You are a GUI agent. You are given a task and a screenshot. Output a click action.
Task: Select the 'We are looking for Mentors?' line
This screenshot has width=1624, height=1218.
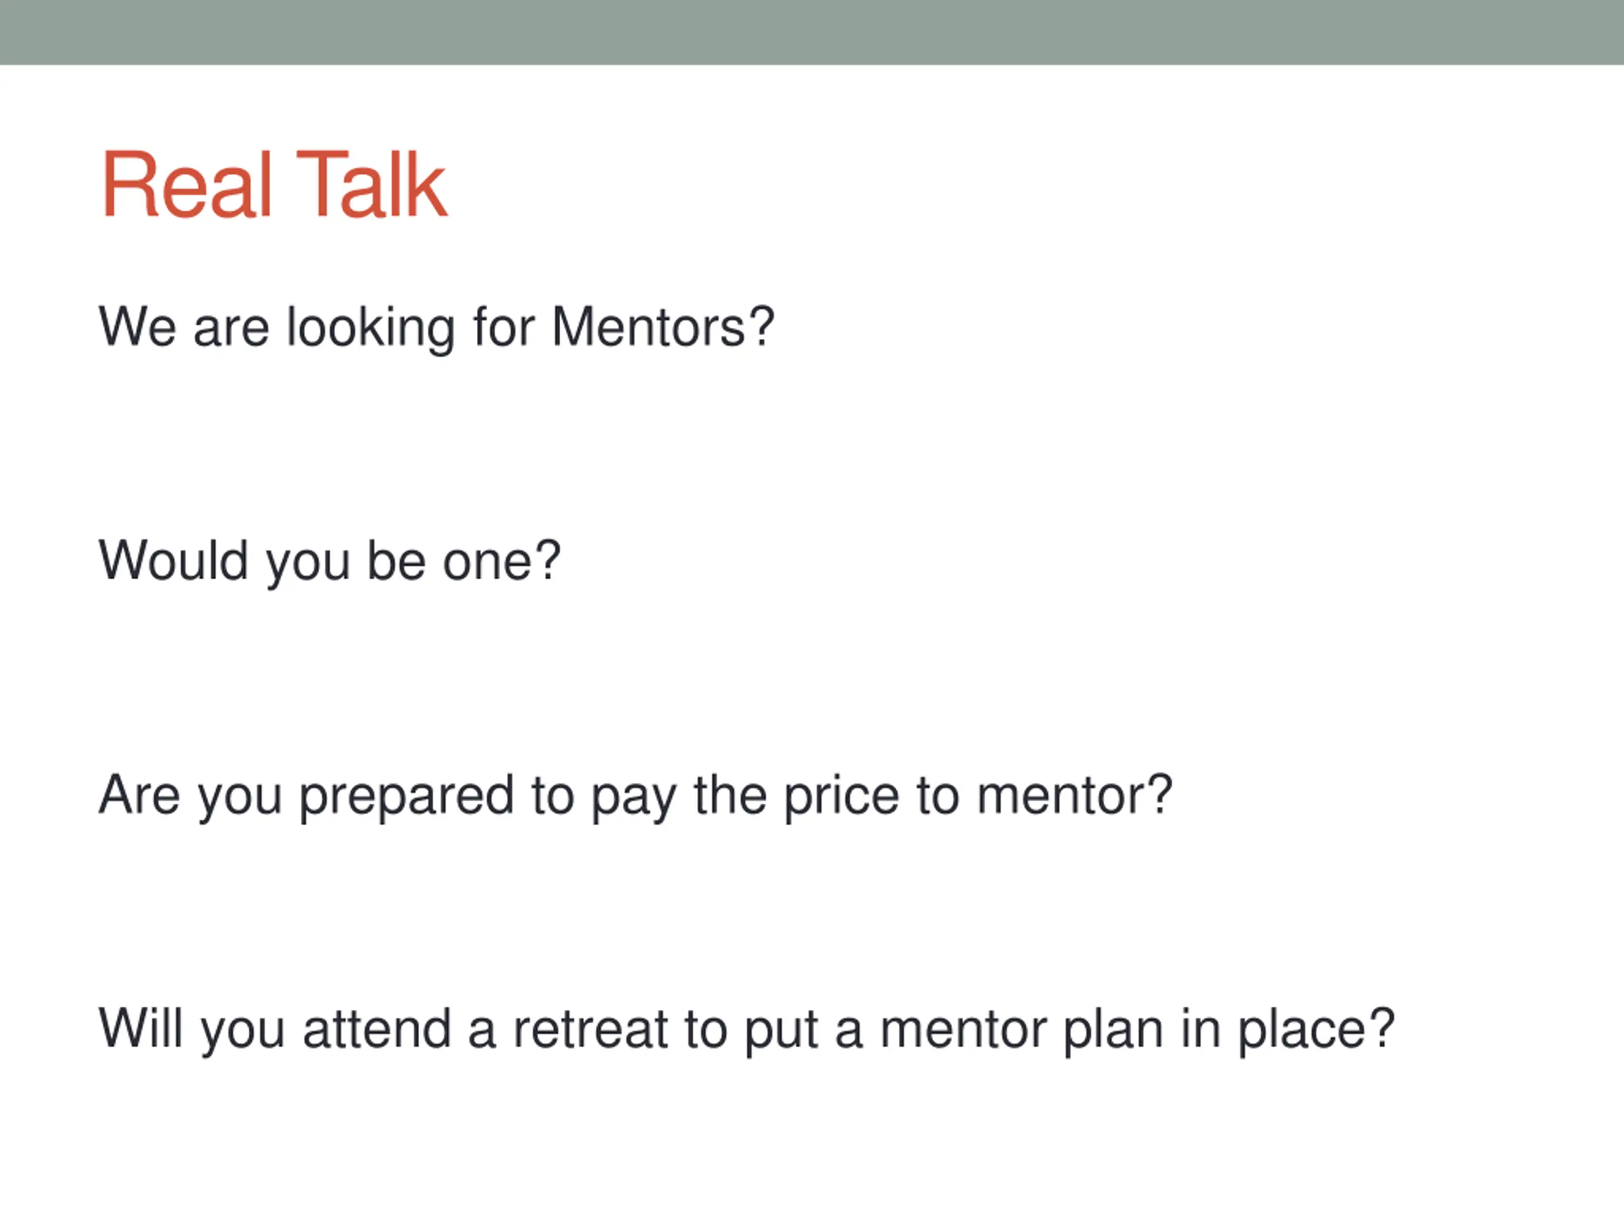tap(437, 327)
